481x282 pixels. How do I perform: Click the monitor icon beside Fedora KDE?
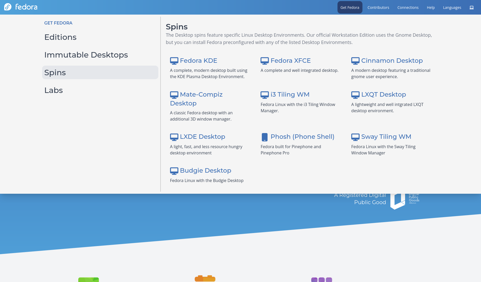[174, 61]
